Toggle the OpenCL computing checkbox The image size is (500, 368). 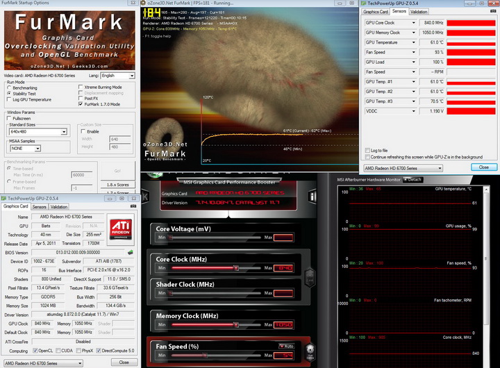35,351
